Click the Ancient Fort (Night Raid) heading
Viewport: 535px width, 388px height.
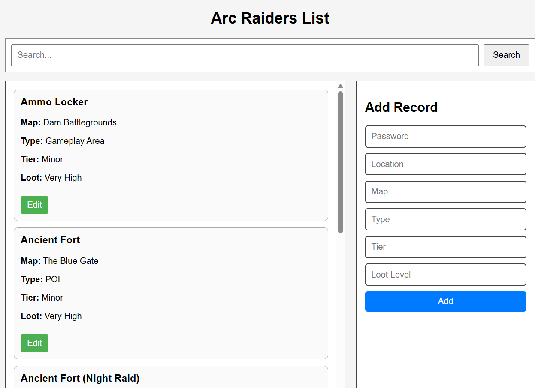(x=80, y=378)
